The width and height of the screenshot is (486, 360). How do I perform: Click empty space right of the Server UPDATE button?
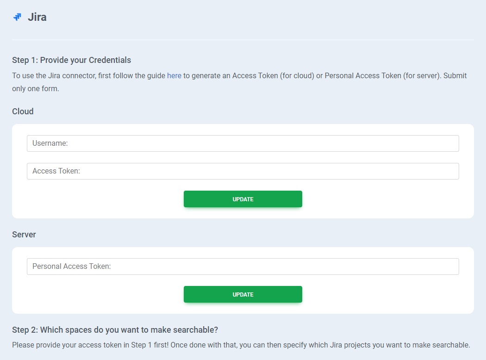click(x=380, y=294)
